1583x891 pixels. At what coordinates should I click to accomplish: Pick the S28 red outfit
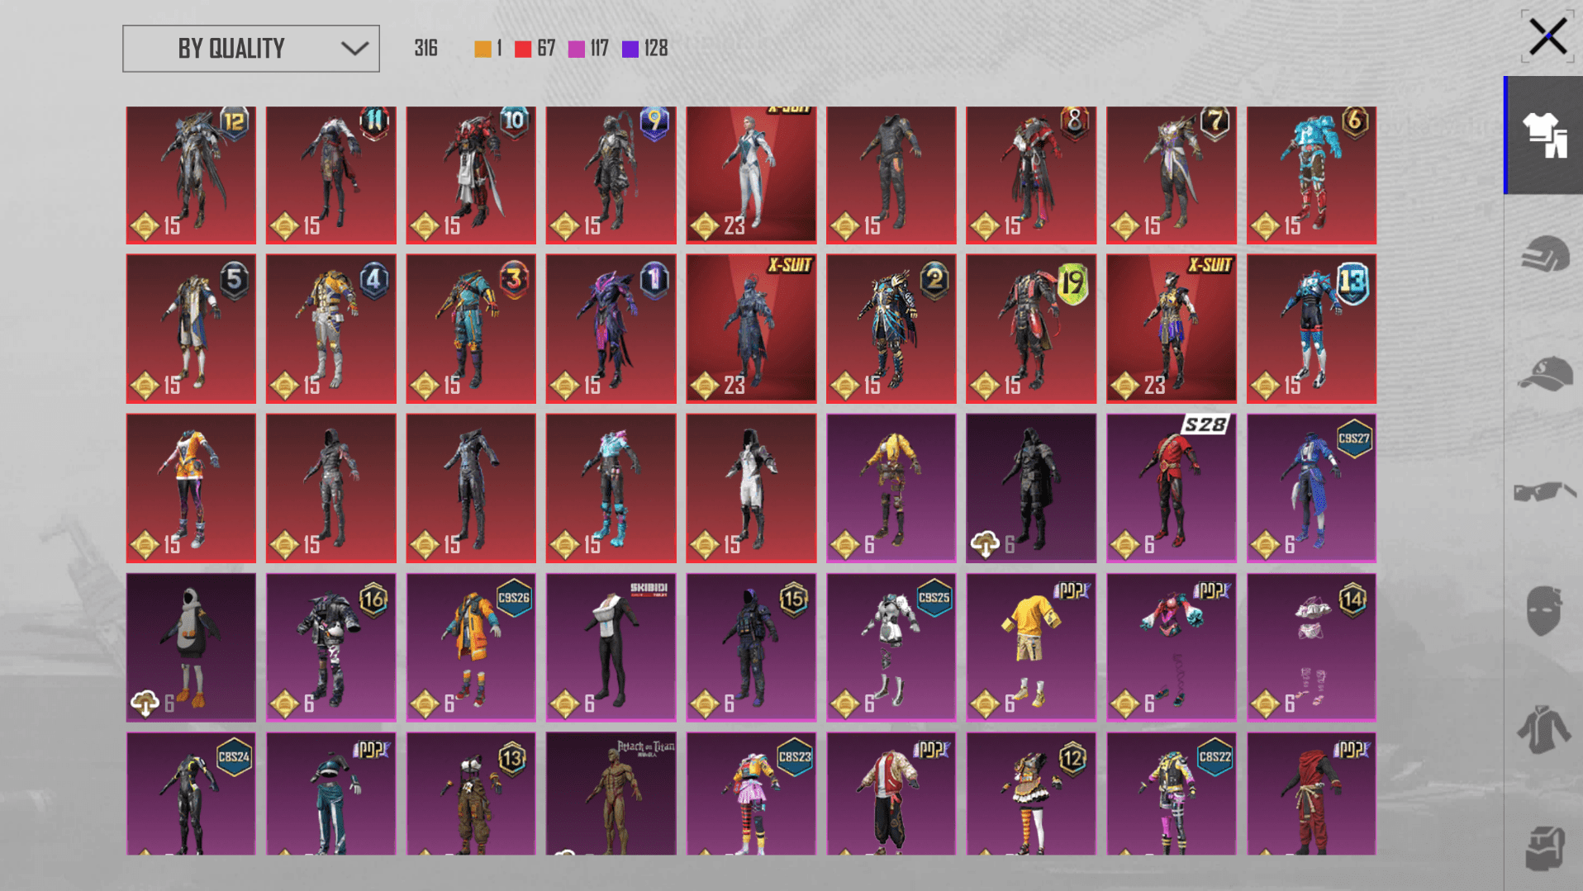pyautogui.click(x=1171, y=487)
